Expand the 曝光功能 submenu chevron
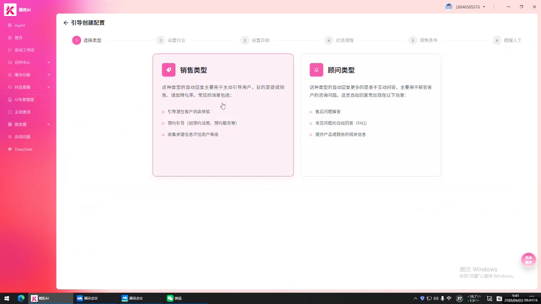The width and height of the screenshot is (541, 304). [49, 75]
